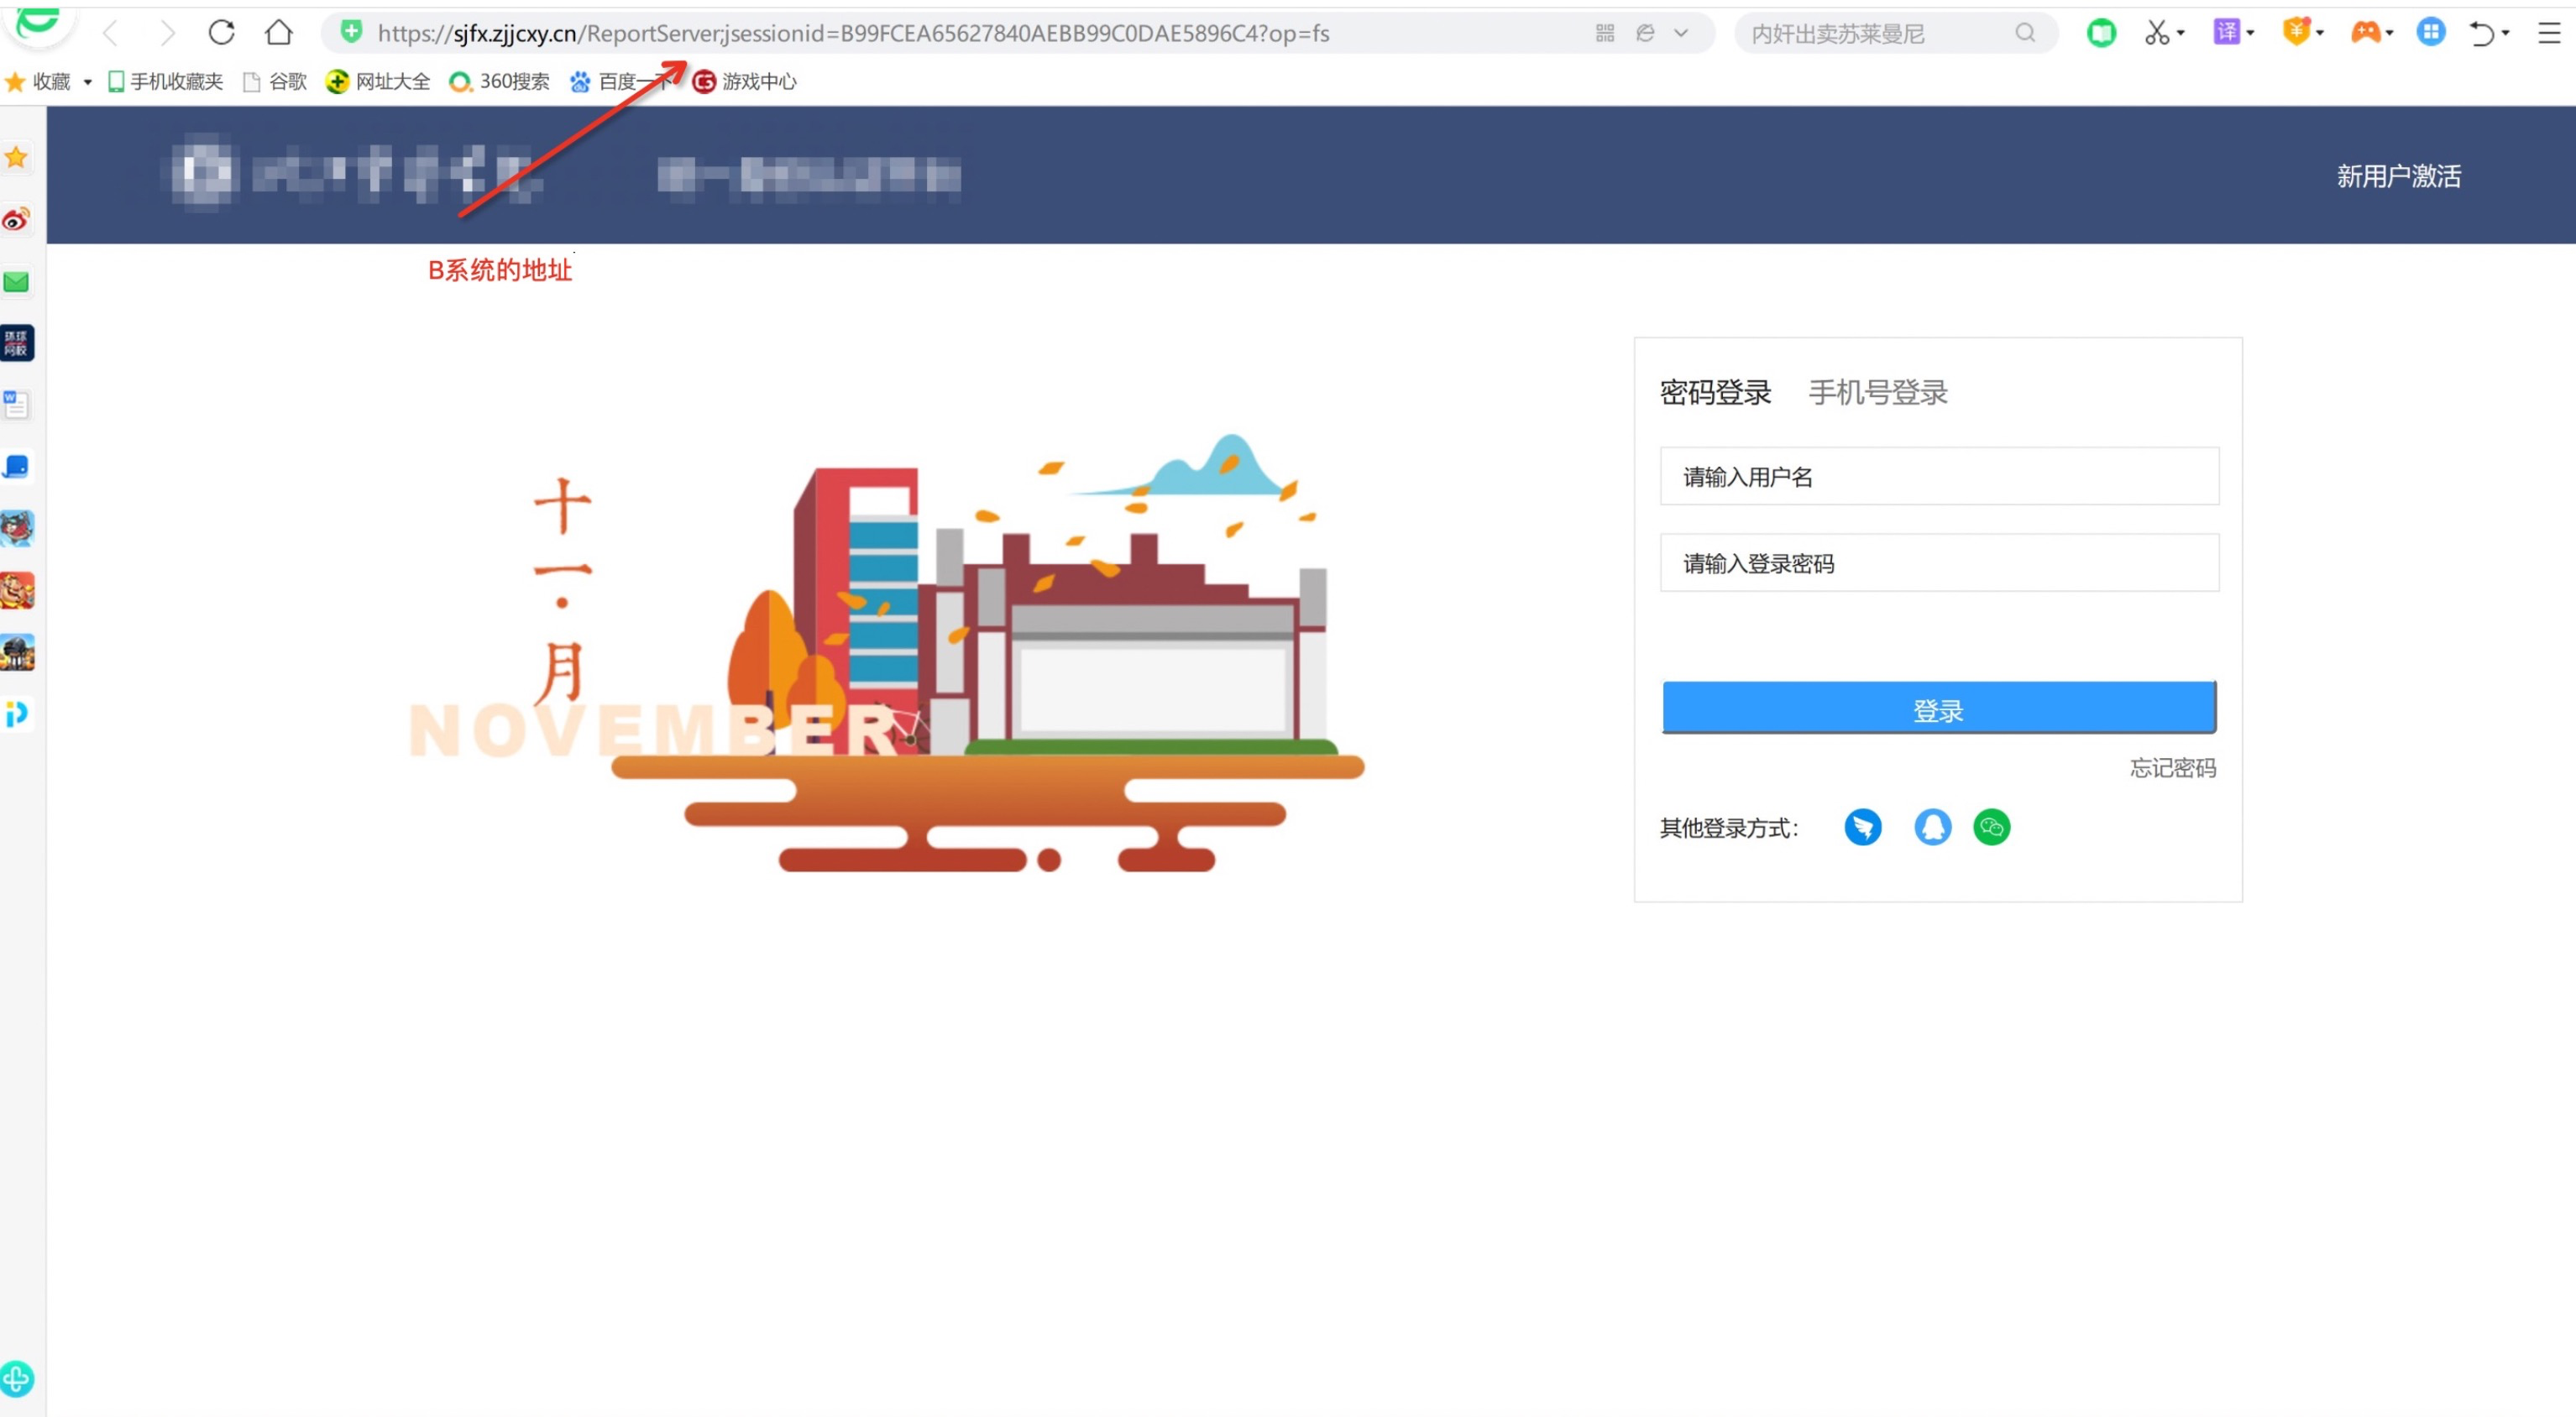
Task: Open the orange game center gamepad icon
Action: pos(2366,33)
